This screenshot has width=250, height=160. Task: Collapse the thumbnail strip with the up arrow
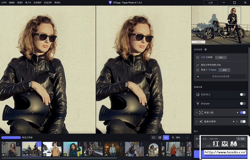[x=187, y=138]
